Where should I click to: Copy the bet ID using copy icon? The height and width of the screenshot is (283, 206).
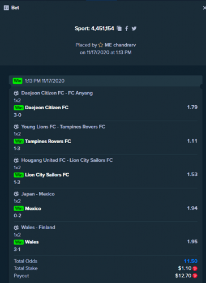119,28
